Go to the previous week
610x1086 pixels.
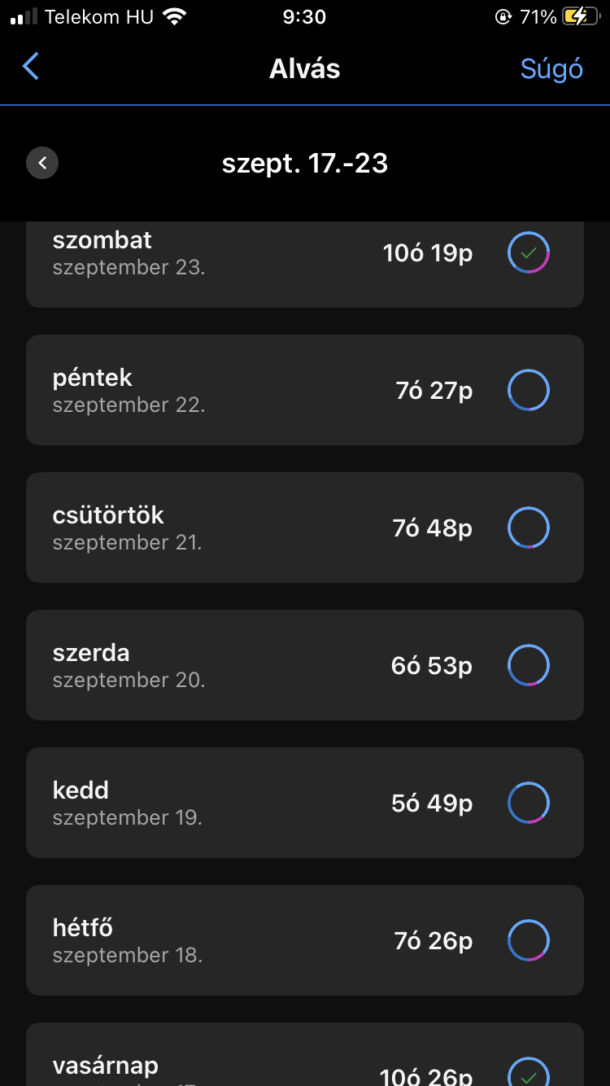coord(42,163)
